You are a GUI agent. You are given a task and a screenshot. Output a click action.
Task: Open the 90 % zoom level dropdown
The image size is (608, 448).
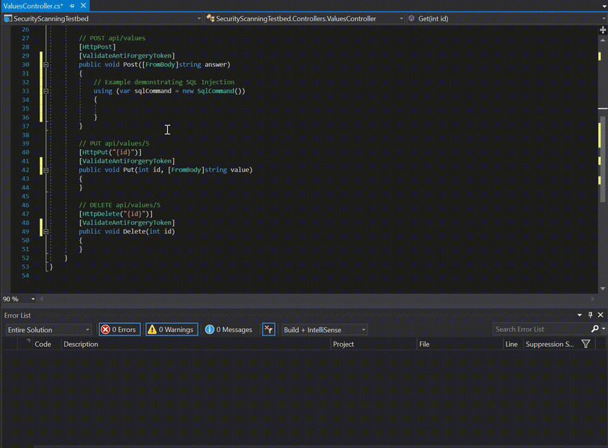pyautogui.click(x=33, y=299)
